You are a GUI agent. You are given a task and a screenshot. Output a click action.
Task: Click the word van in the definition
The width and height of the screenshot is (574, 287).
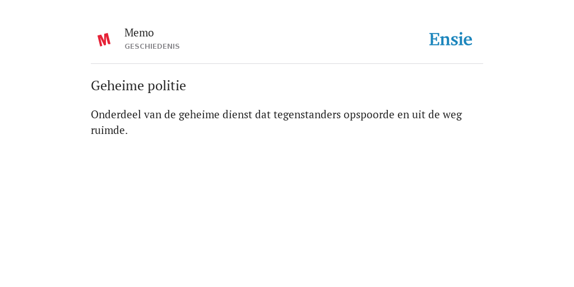point(152,115)
